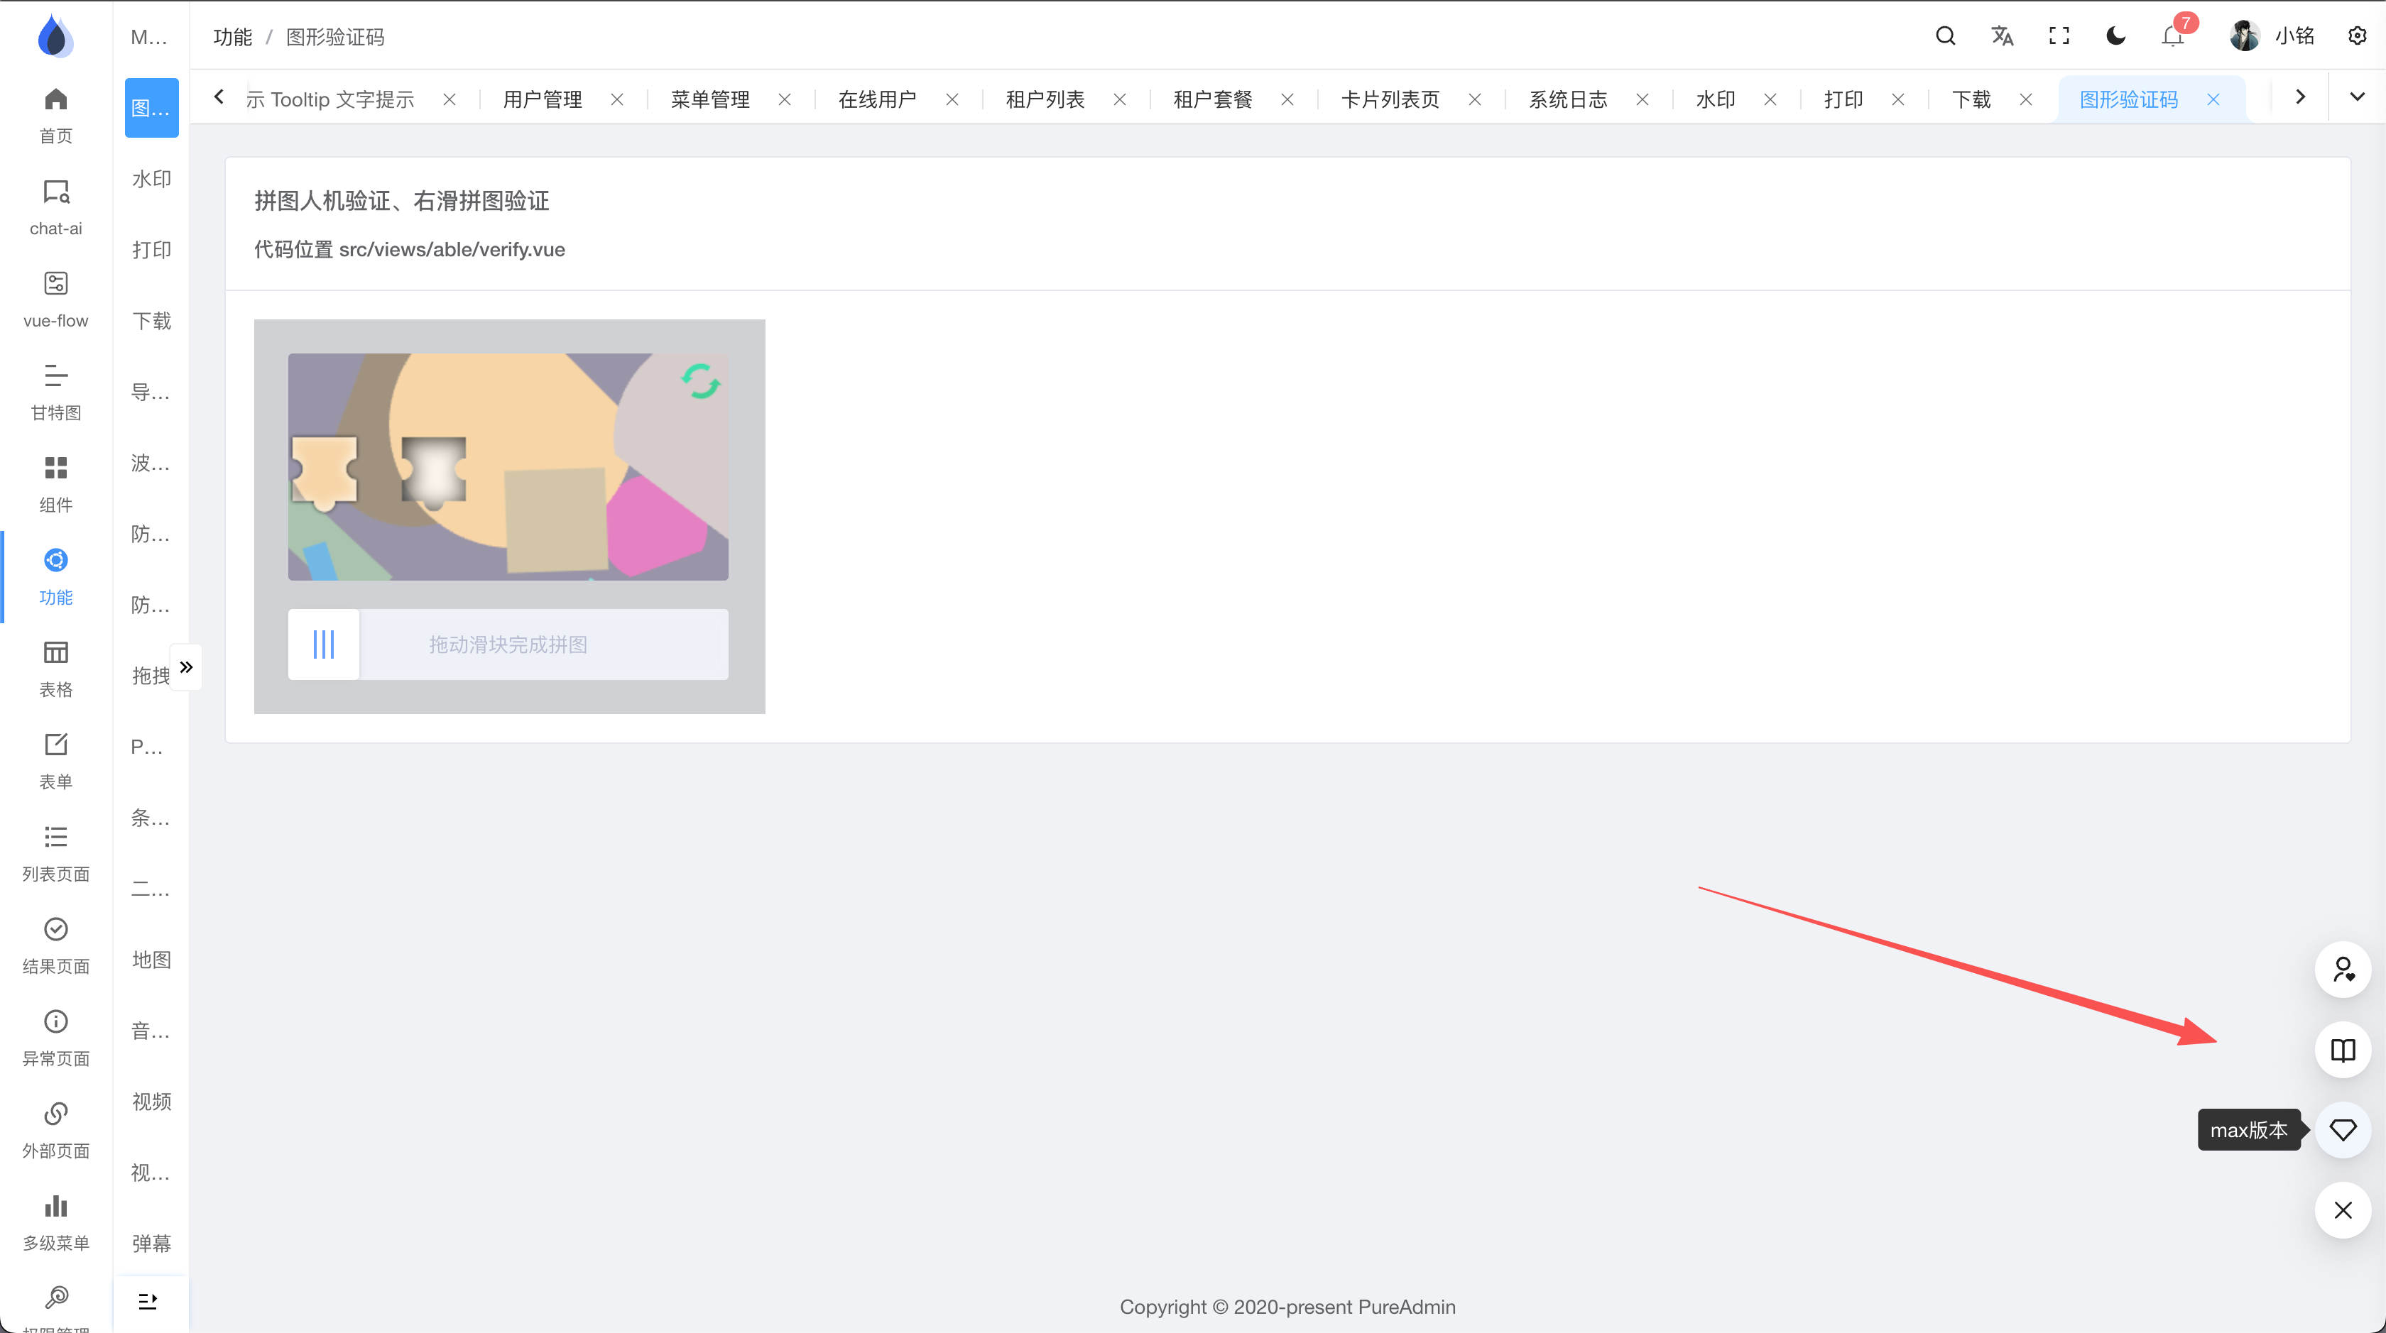Image resolution: width=2386 pixels, height=1333 pixels.
Task: Switch to the 系统日志 tab
Action: click(1567, 99)
